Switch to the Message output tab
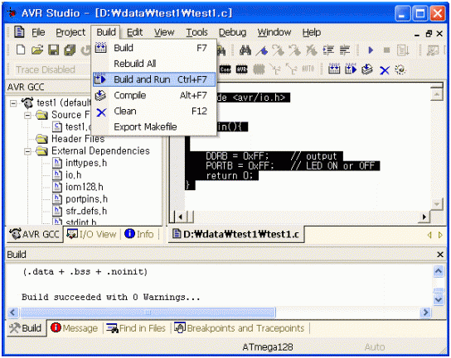 75,328
